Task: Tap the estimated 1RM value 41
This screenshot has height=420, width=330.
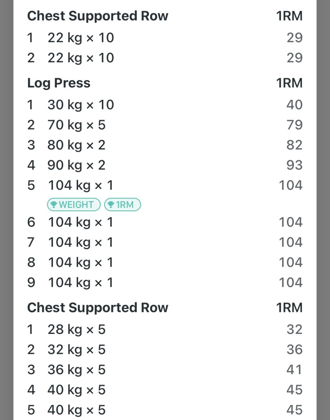Action: (294, 370)
